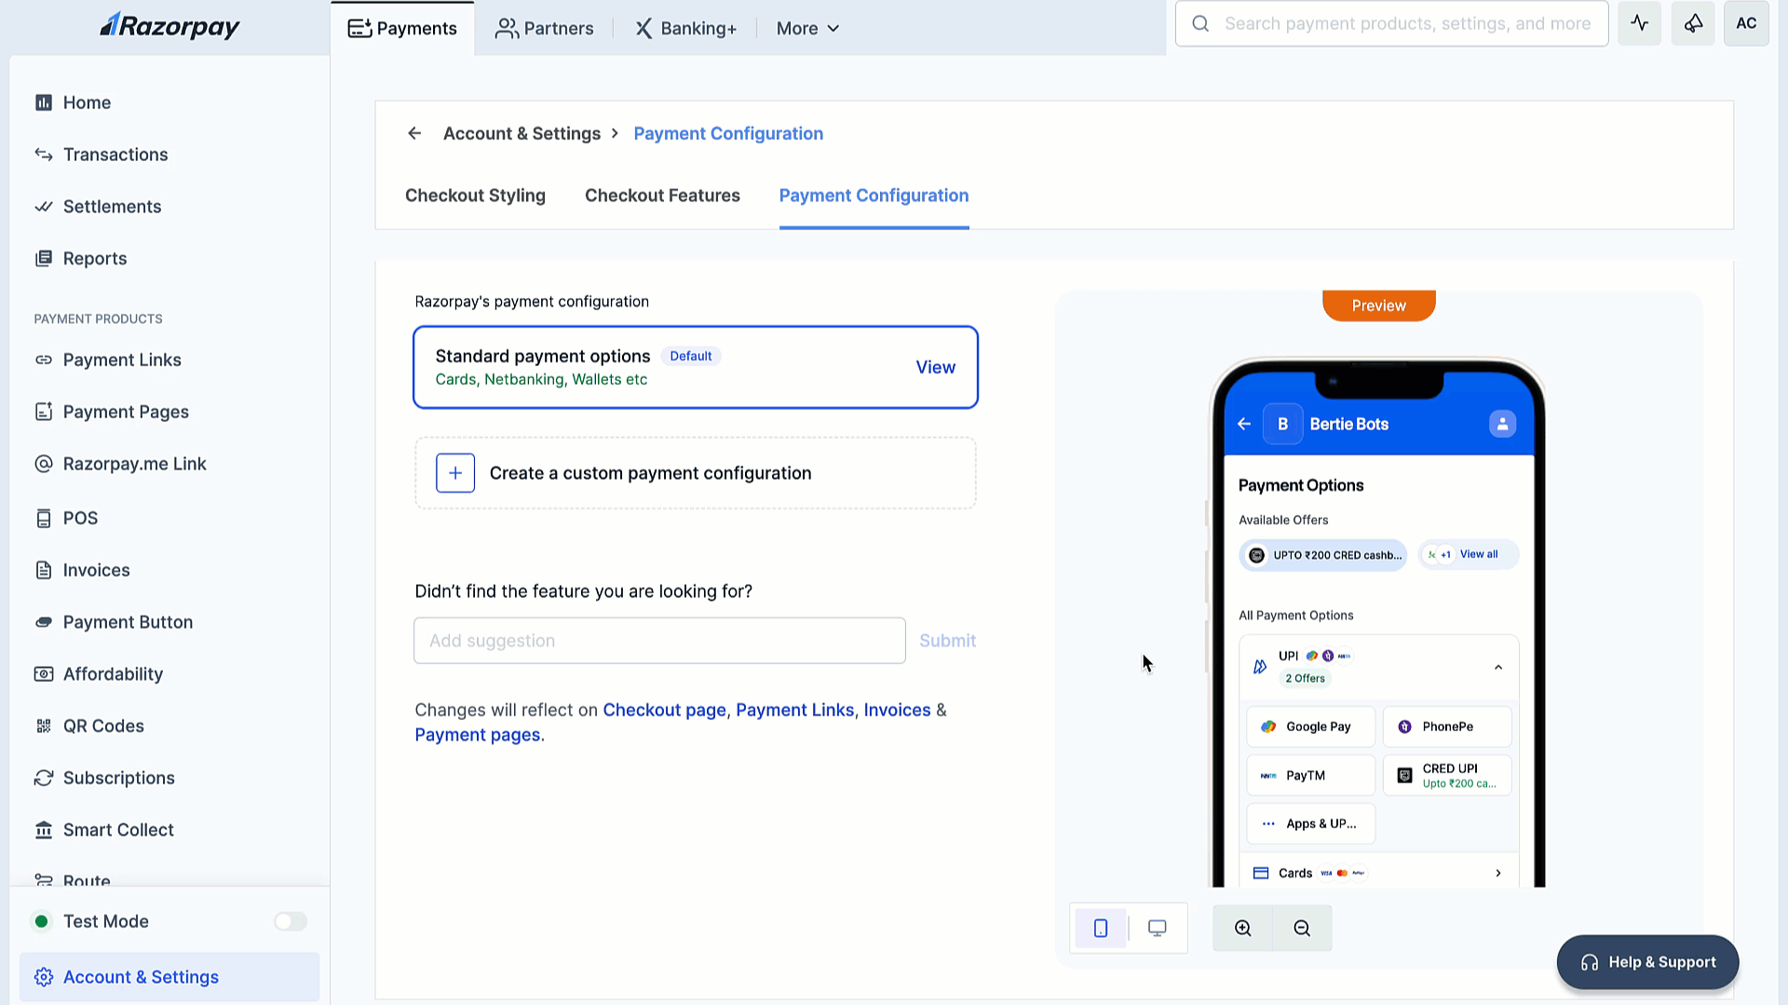The height and width of the screenshot is (1005, 1788).
Task: Switch to the Partners top tab
Action: point(545,28)
